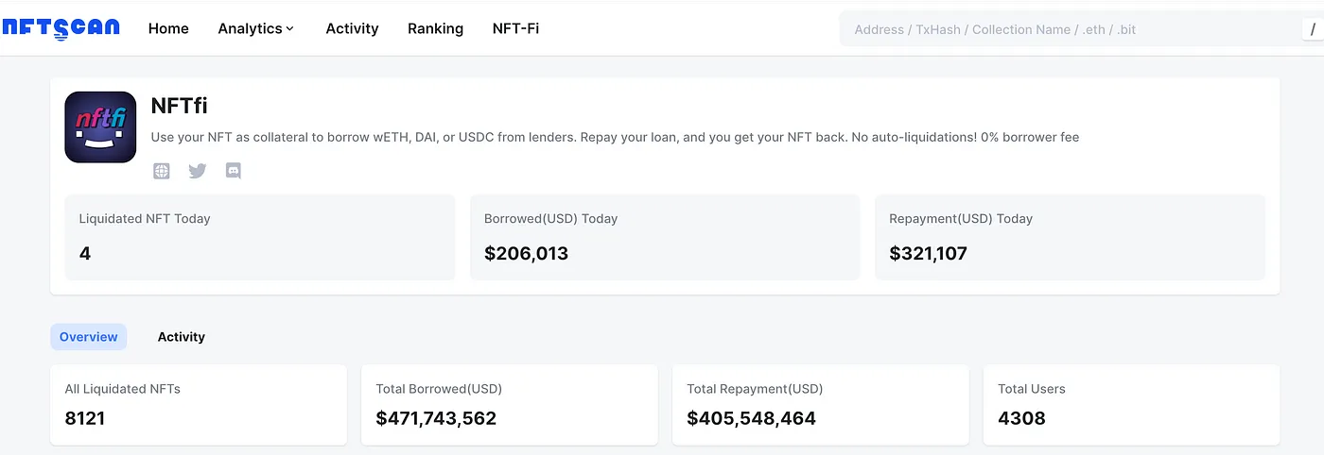Click the All Liquidated NFTs card
The width and height of the screenshot is (1324, 455).
(199, 405)
